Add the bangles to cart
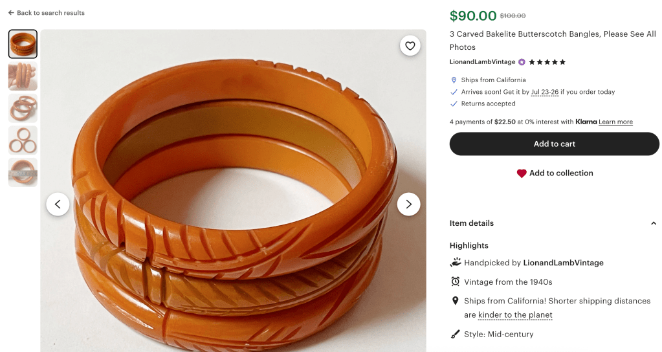 [x=554, y=144]
